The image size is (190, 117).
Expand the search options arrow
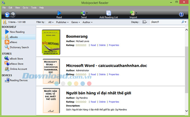point(186,22)
